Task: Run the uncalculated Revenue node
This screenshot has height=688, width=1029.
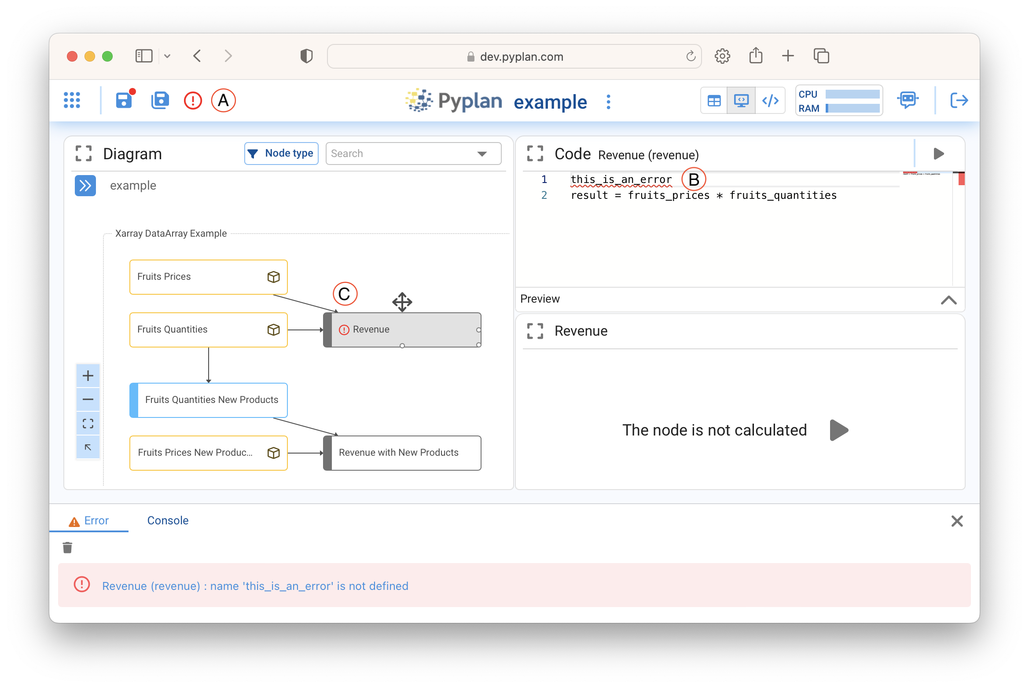Action: coord(839,430)
